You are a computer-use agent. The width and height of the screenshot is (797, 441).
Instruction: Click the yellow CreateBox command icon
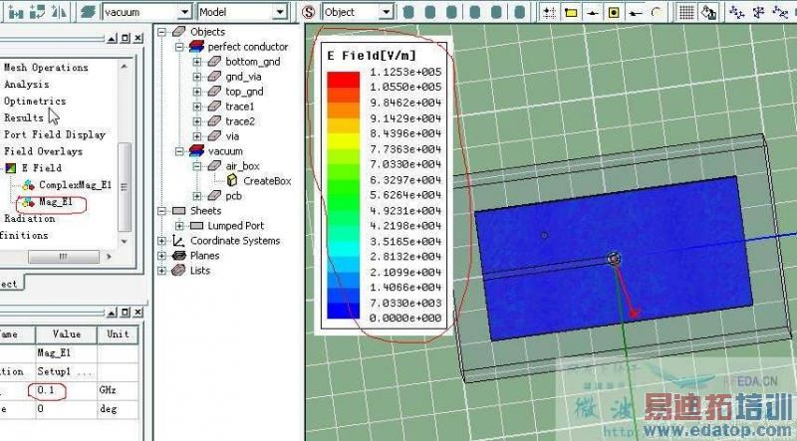click(232, 181)
